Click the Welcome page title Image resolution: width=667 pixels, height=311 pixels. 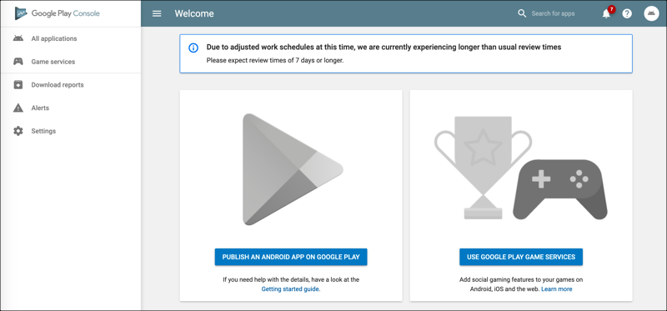(x=194, y=13)
